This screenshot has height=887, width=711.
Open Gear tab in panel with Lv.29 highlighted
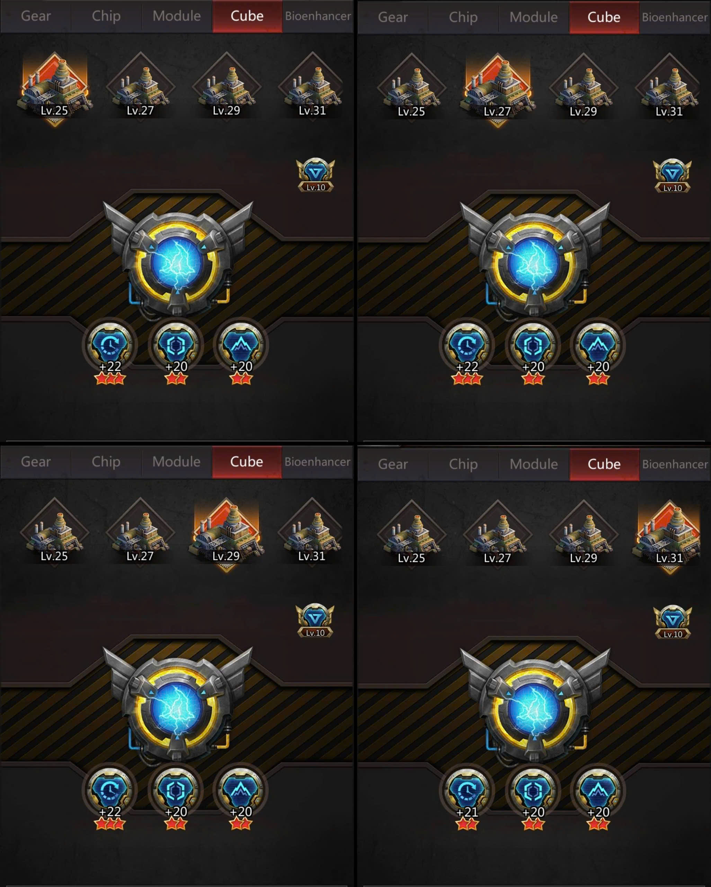[x=36, y=462]
